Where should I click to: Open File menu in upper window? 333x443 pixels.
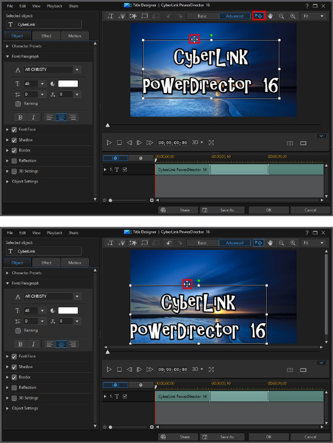point(10,6)
